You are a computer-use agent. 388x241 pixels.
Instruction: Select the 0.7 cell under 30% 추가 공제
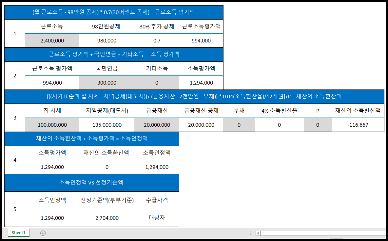click(x=157, y=41)
